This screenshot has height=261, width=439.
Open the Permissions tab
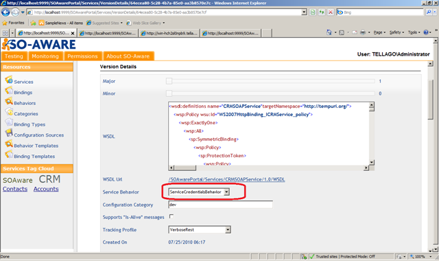(82, 56)
